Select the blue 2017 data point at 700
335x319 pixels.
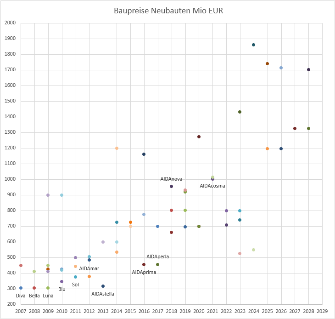[157, 226]
